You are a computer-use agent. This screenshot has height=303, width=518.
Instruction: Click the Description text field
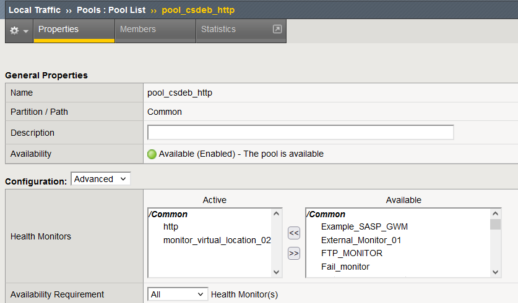point(300,133)
